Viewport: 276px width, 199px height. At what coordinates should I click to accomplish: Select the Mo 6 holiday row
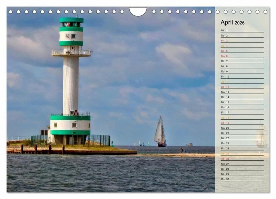(x=241, y=56)
